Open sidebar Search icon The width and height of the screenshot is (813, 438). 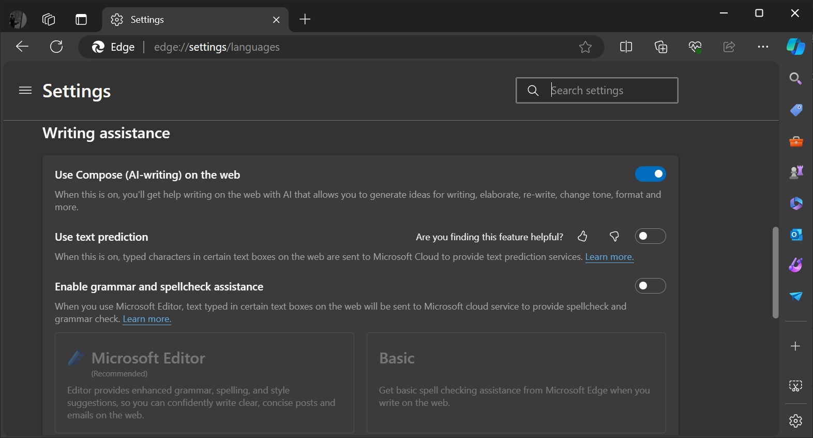pyautogui.click(x=796, y=78)
